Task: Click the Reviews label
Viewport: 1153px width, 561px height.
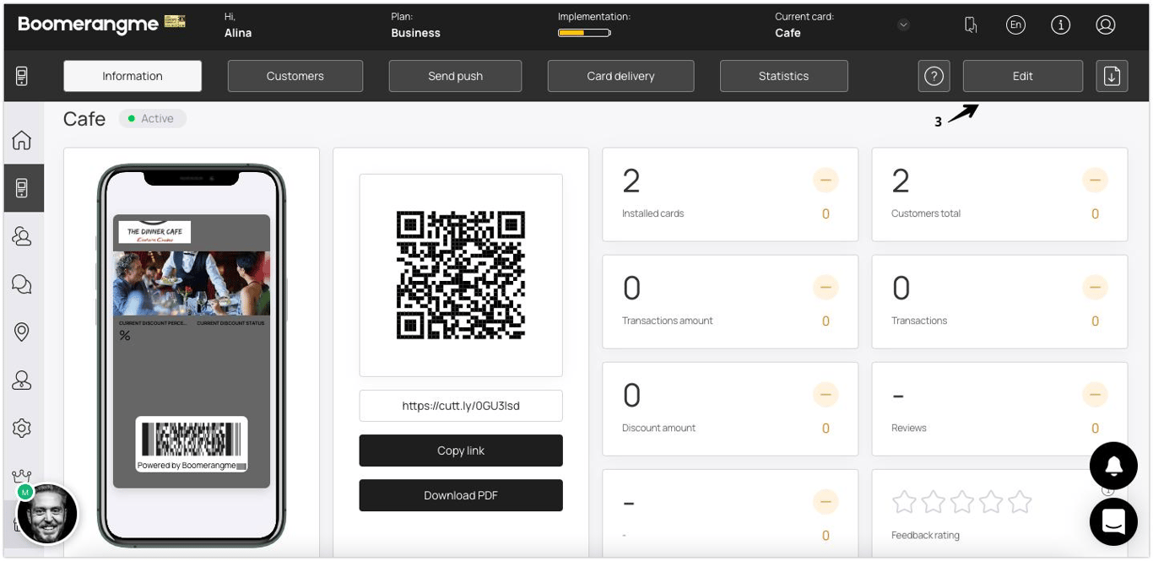Action: (909, 428)
